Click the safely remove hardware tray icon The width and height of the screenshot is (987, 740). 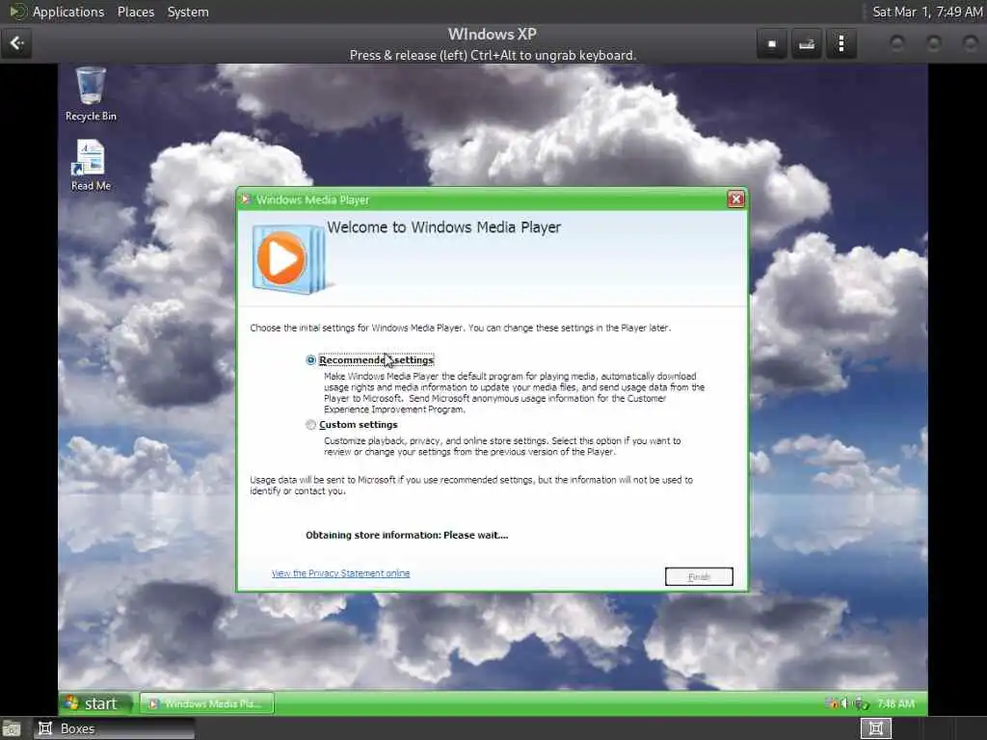point(861,702)
